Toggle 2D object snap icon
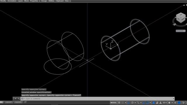187x105 pixels. tap(148, 103)
